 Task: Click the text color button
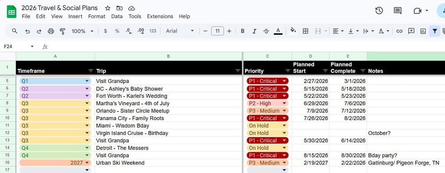[x=278, y=31]
